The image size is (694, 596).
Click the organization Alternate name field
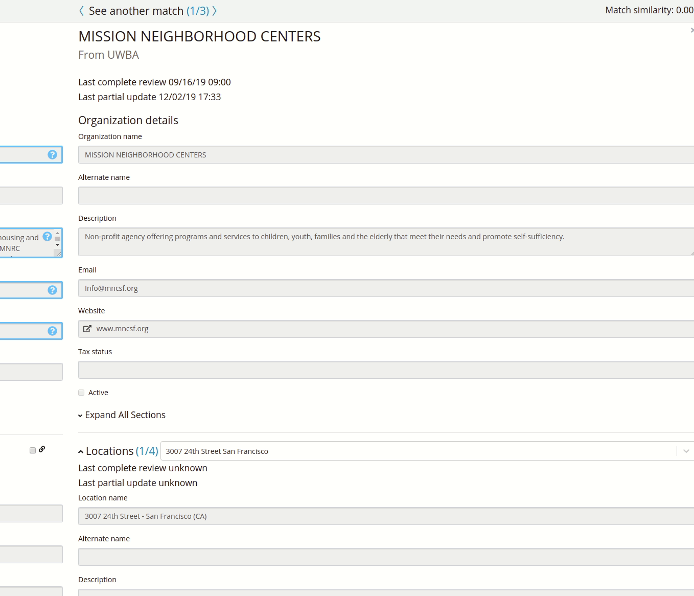point(386,196)
